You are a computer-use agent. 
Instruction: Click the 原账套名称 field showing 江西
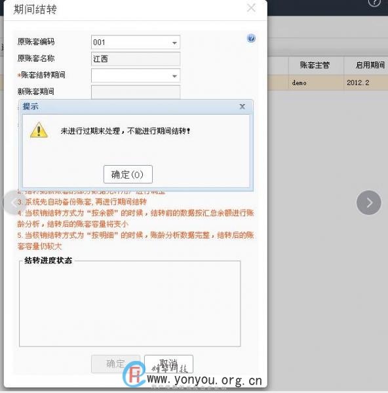pyautogui.click(x=136, y=59)
